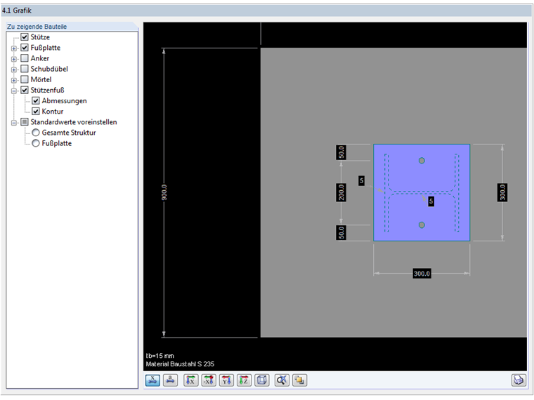Enable the Schubdübel checkbox
This screenshot has width=534, height=400.
[25, 69]
